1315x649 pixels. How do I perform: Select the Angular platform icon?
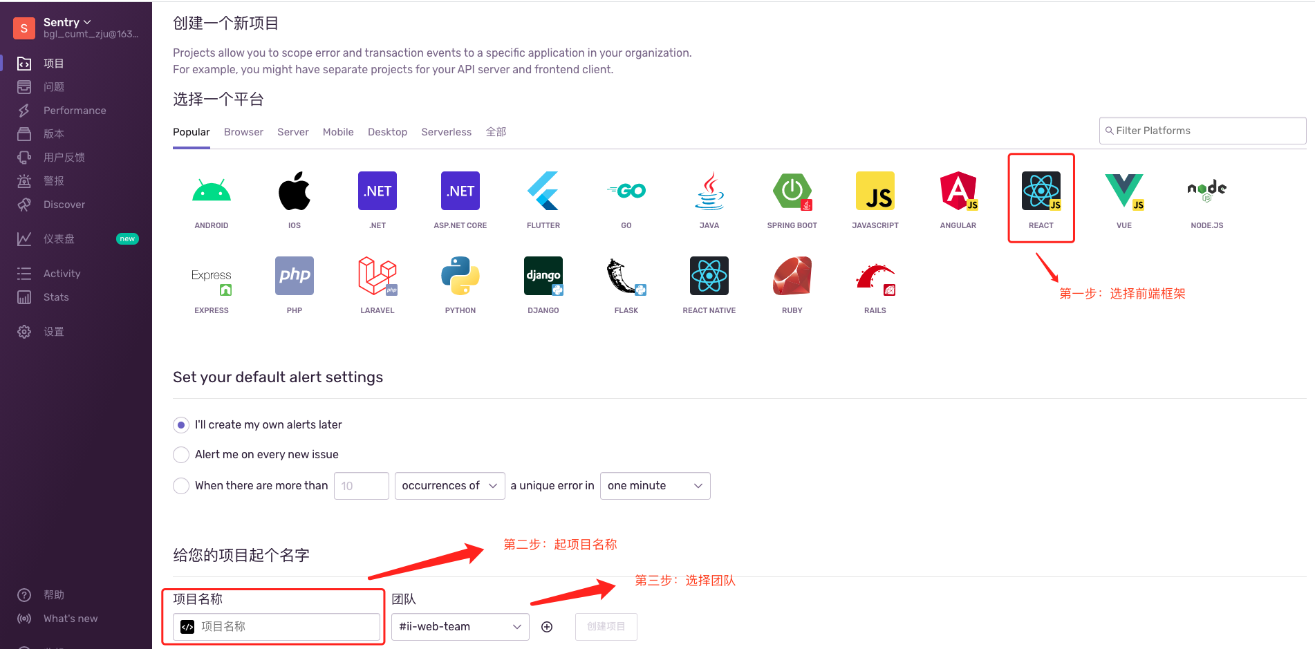tap(958, 191)
